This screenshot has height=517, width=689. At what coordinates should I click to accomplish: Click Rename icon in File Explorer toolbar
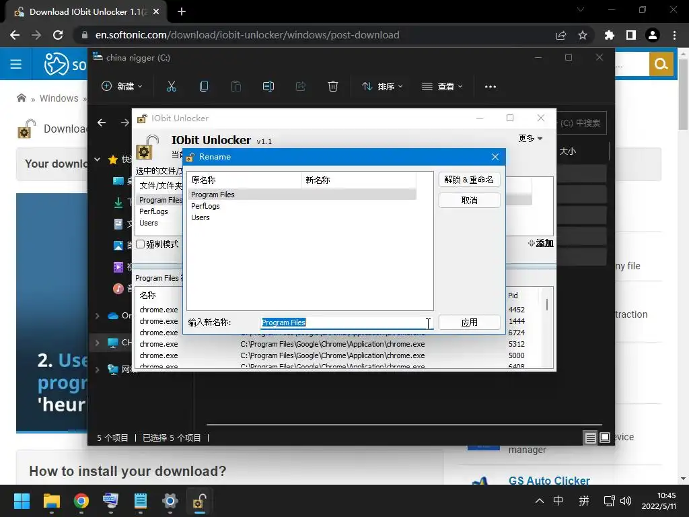pyautogui.click(x=268, y=87)
